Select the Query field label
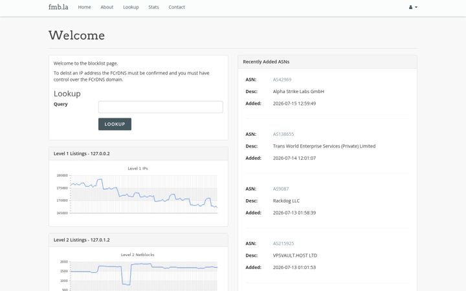The height and width of the screenshot is (291, 466). [x=61, y=104]
